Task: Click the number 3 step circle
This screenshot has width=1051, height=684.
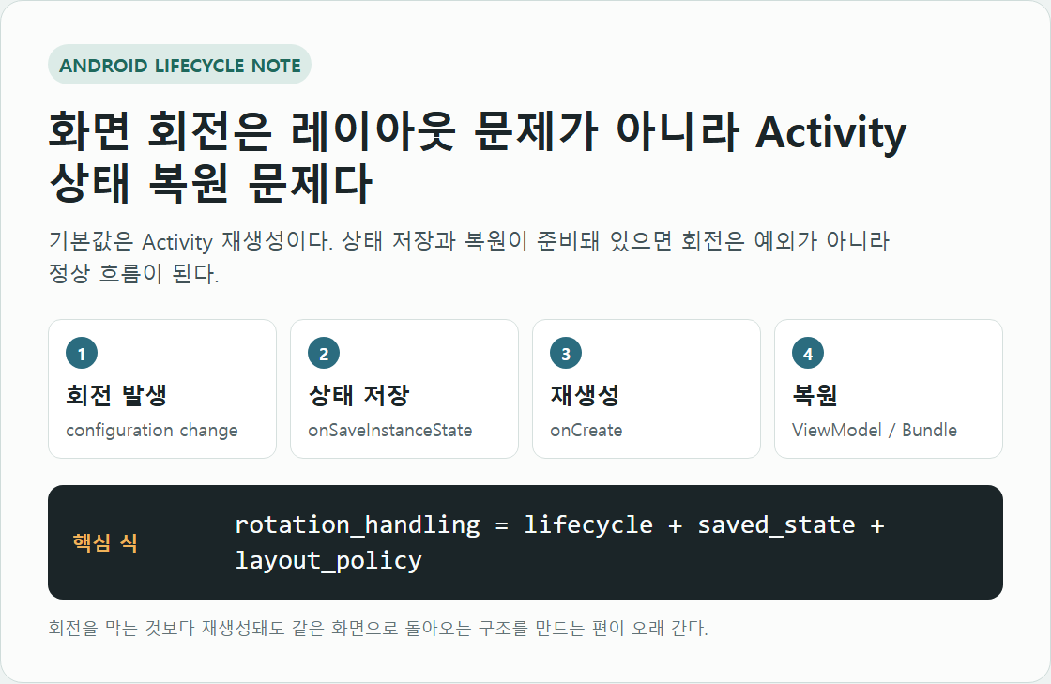Action: tap(566, 353)
